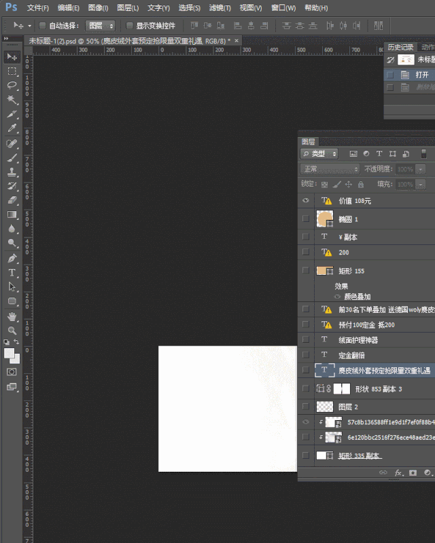Click the 椭圆 1 layer thumbnail
Screen dimensions: 435x543
pos(325,219)
